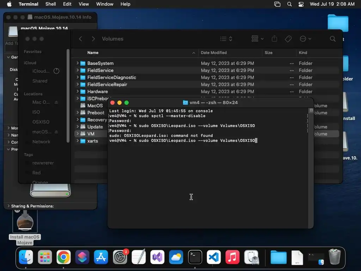The image size is (361, 271).
Task: Expand the FieldServiceRepair folder row
Action: tap(78, 84)
